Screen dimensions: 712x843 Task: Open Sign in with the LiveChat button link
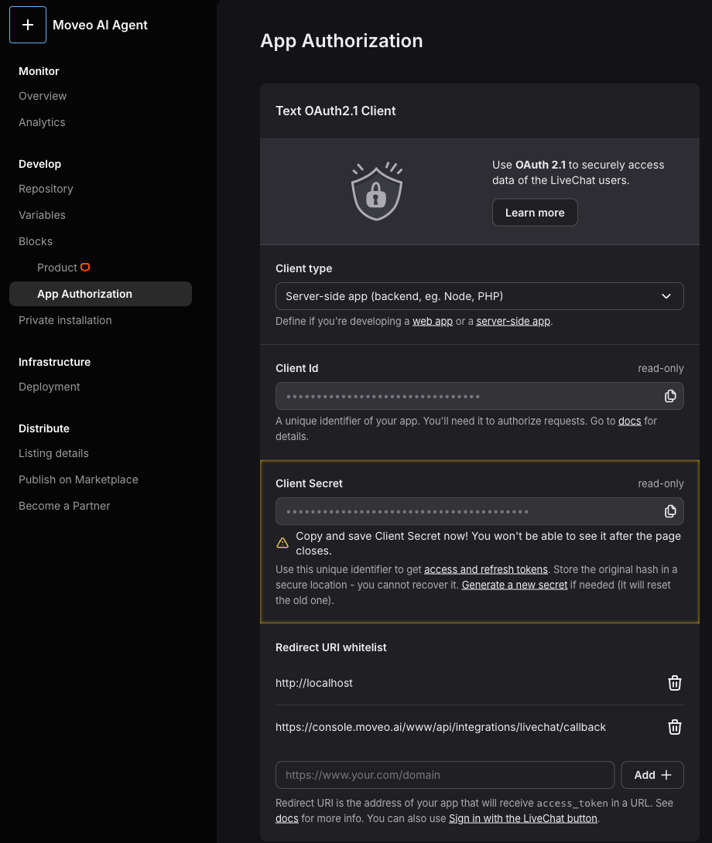(x=523, y=818)
